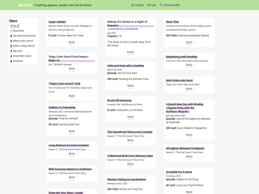This screenshot has height=194, width=259.
Task: Open 'Hide-and-Seek with a Swallow' title
Action: pyautogui.click(x=126, y=66)
